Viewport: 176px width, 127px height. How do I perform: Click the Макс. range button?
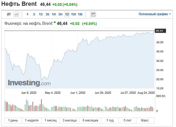[x=145, y=120]
